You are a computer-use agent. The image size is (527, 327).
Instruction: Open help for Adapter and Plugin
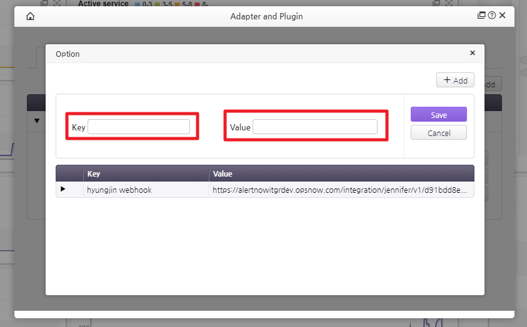coord(491,16)
